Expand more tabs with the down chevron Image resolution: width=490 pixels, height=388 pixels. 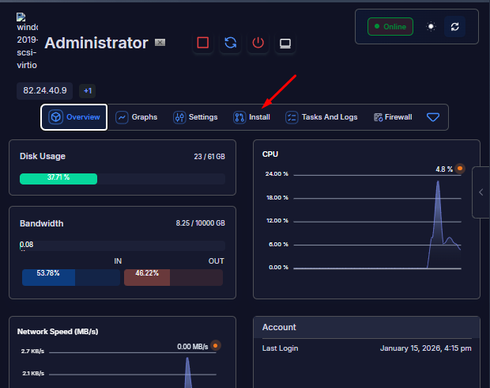[x=433, y=117]
